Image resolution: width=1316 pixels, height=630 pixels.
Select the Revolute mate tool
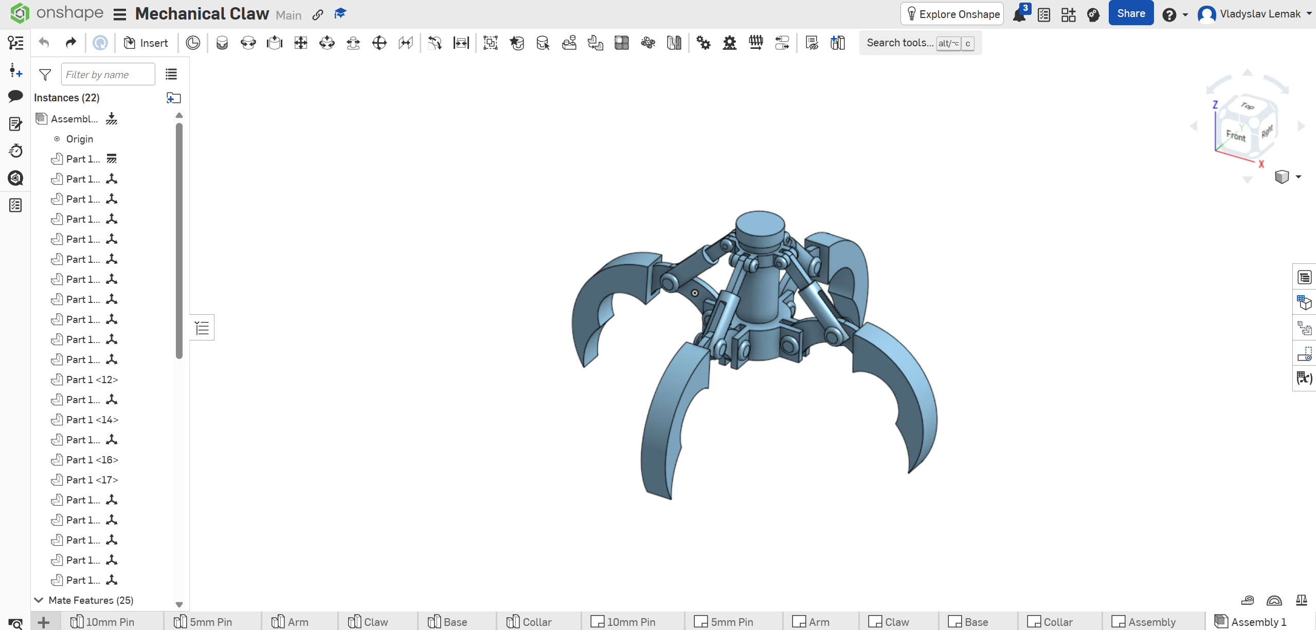[x=248, y=43]
